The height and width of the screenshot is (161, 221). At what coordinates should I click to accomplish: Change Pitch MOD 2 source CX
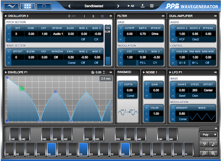[97, 39]
